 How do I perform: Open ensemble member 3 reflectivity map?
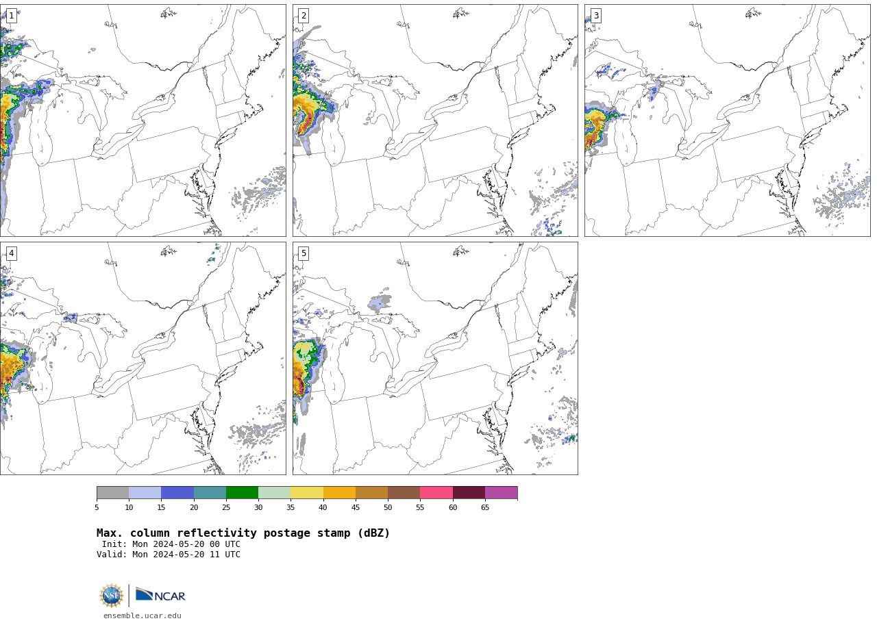pos(727,120)
